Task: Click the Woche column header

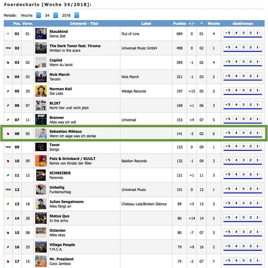Action: (214, 23)
